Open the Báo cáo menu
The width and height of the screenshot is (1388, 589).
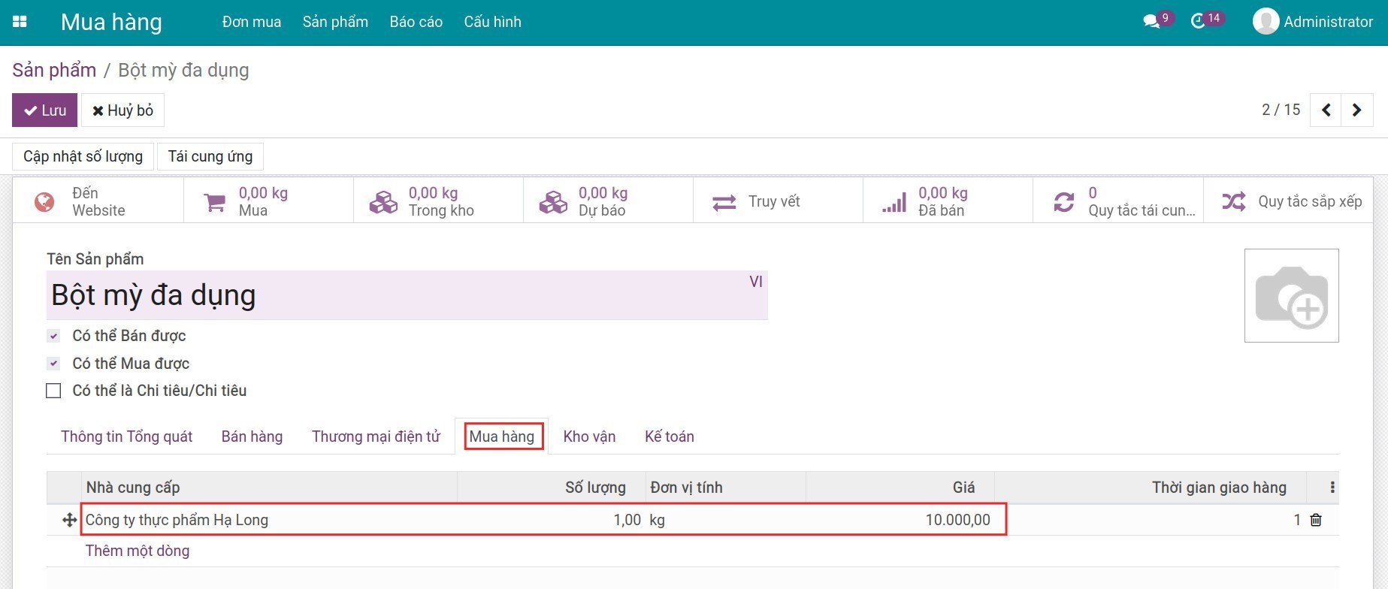coord(416,22)
